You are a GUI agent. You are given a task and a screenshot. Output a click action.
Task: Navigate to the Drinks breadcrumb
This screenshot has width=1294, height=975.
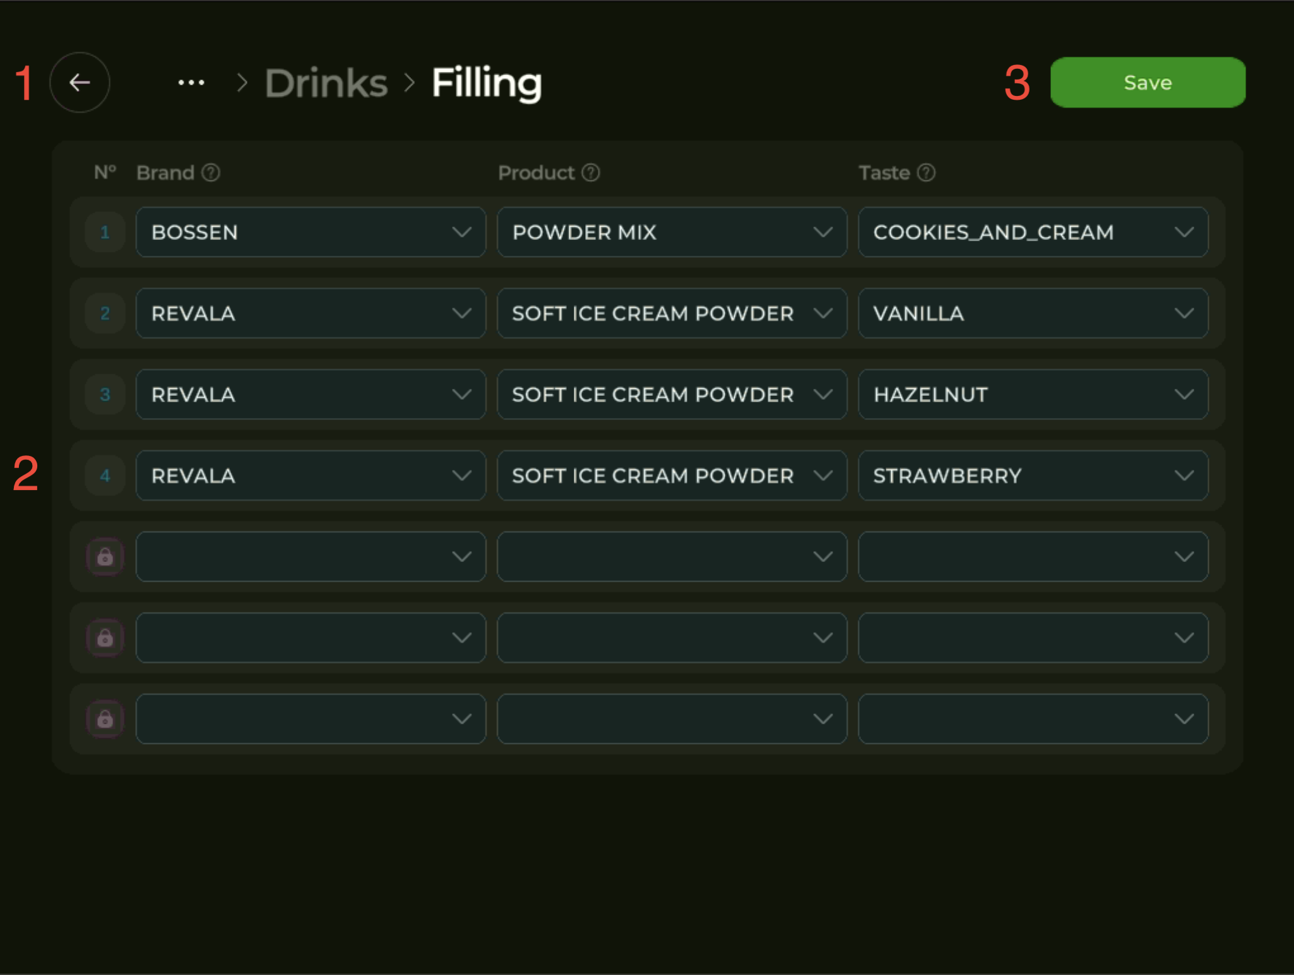point(326,83)
